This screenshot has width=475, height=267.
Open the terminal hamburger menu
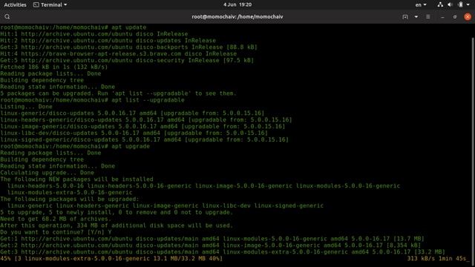(x=427, y=17)
